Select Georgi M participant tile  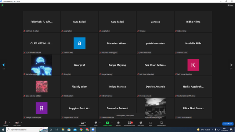coord(80,65)
